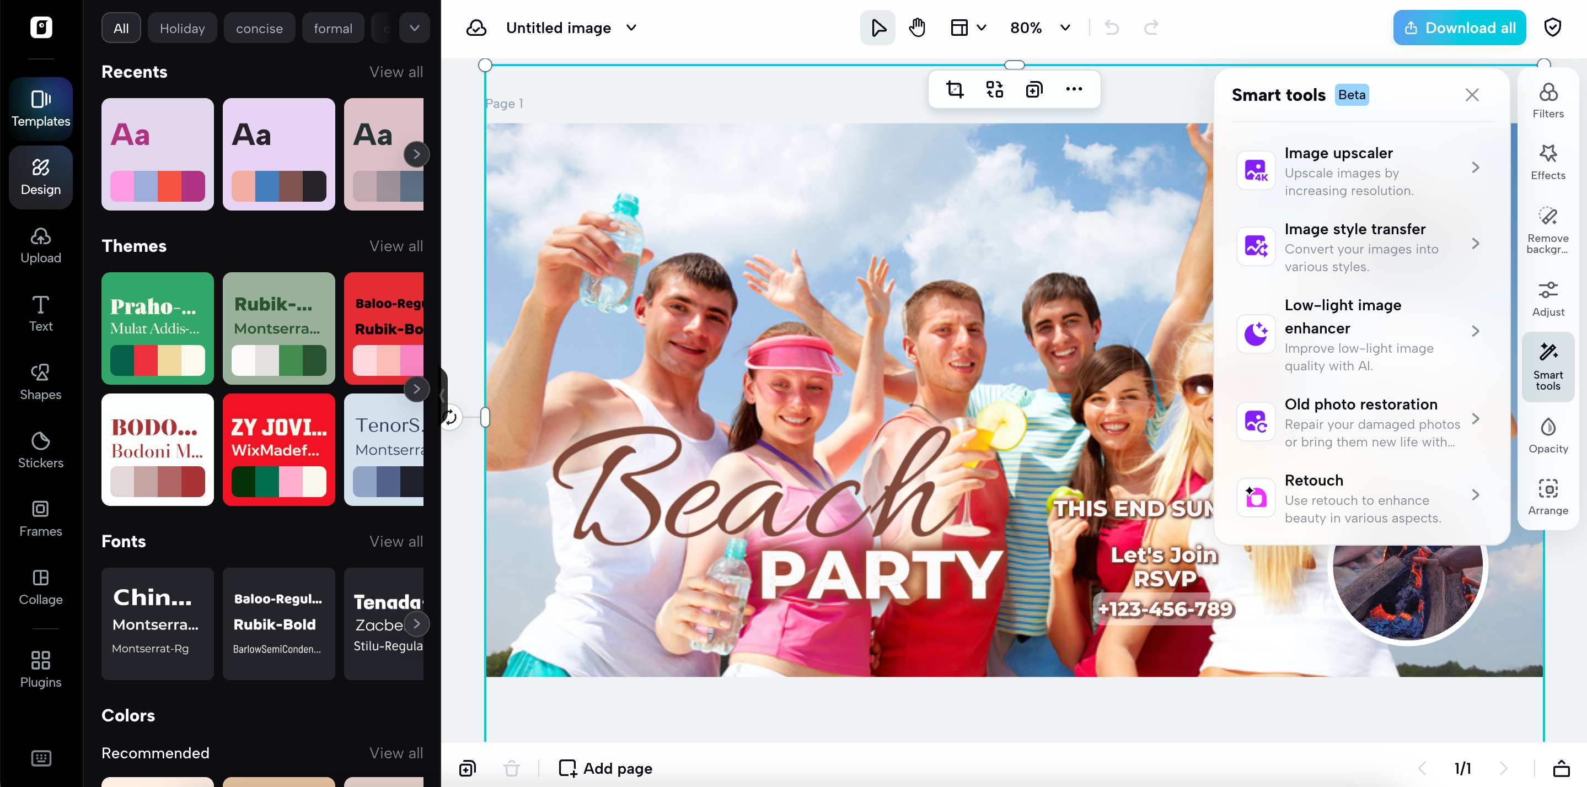Image resolution: width=1587 pixels, height=787 pixels.
Task: View all Themes
Action: [x=396, y=246]
